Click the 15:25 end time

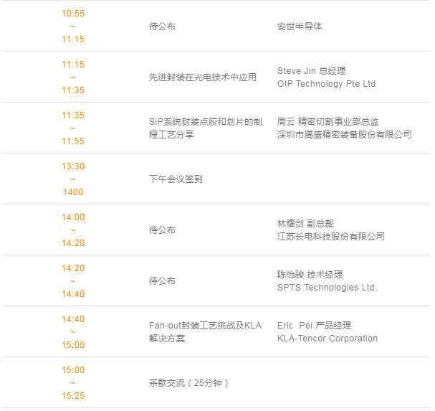click(x=73, y=396)
